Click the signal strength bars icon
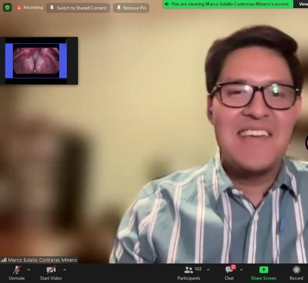The height and width of the screenshot is (283, 308). (x=4, y=260)
